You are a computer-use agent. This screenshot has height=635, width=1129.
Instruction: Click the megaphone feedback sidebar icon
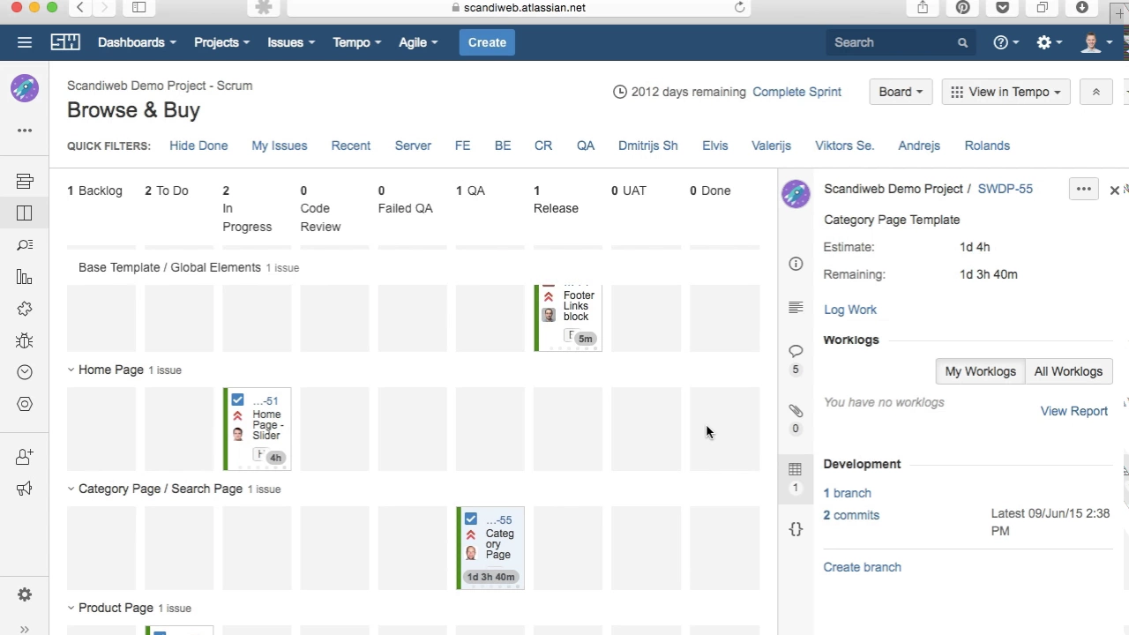point(25,489)
